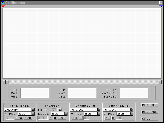Increase Channel A V/Div scale
The image size is (164, 123).
pos(99,109)
